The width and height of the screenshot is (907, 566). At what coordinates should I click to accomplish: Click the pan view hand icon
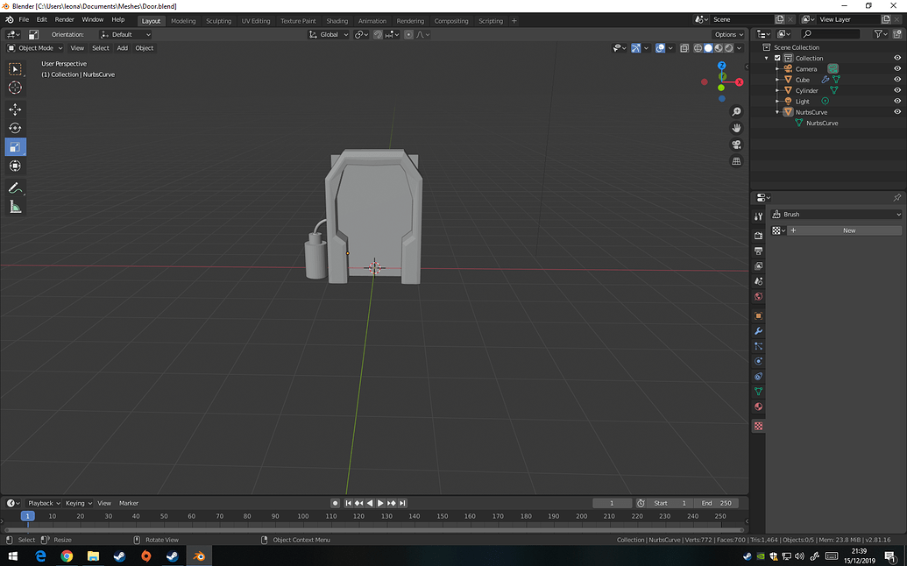736,128
